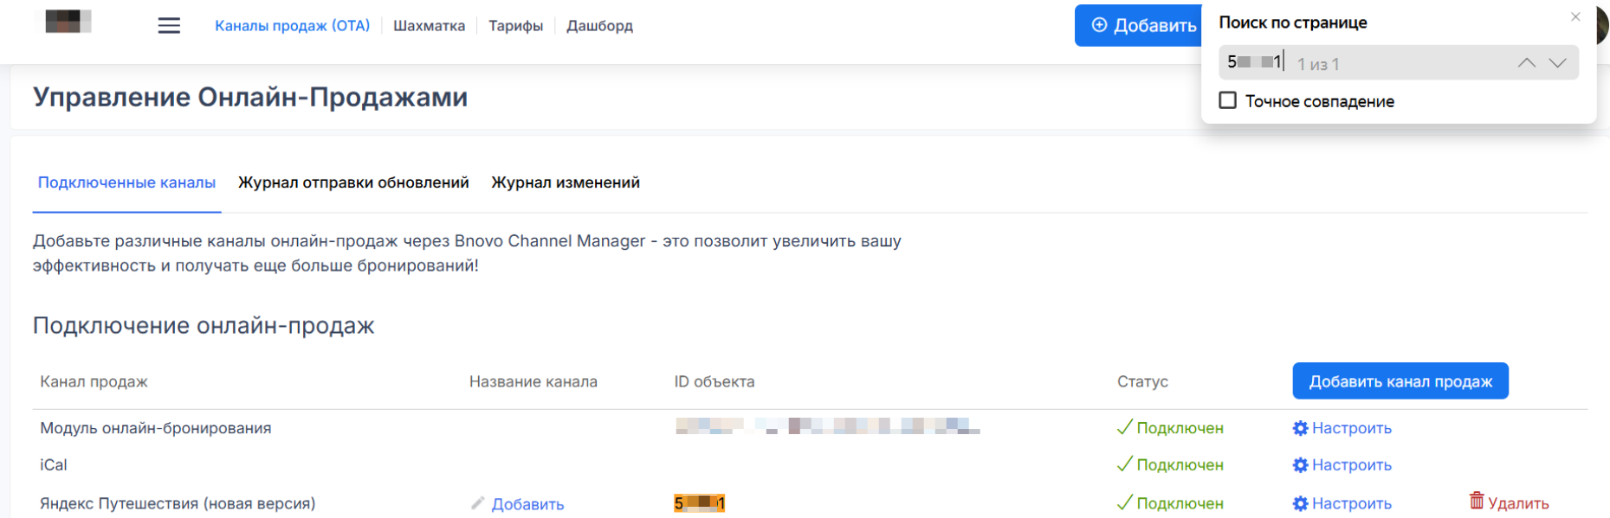Close the page search popup
The height and width of the screenshot is (518, 1610).
pos(1575,16)
